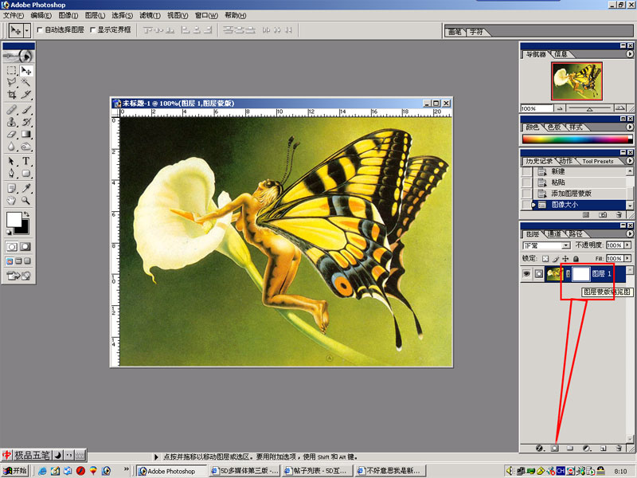Image resolution: width=637 pixels, height=478 pixels.
Task: Open new adjustment layer menu
Action: [x=586, y=449]
